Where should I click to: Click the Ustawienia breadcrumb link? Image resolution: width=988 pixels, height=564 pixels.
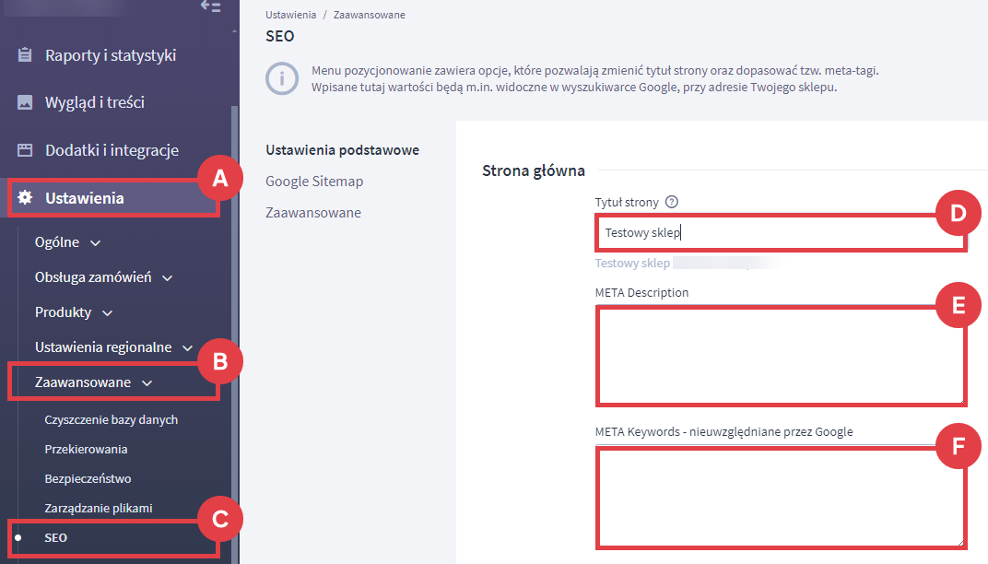pos(290,15)
